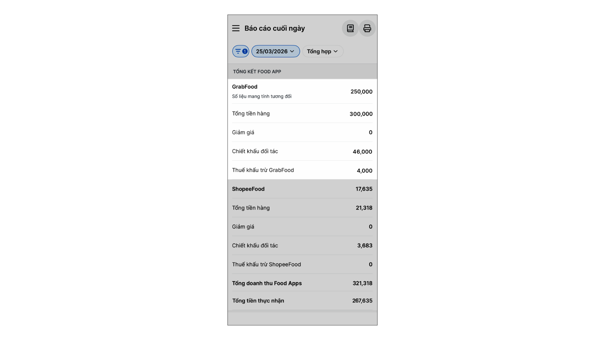Open the filter button with badge 1

click(241, 51)
